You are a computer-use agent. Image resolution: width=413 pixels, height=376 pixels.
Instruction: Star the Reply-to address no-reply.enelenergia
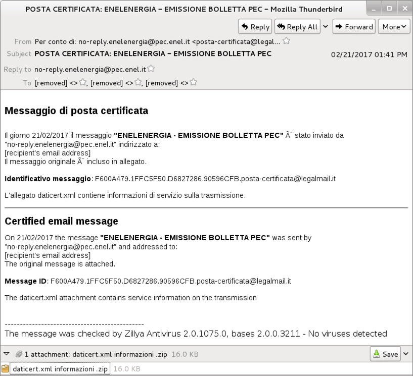click(151, 69)
